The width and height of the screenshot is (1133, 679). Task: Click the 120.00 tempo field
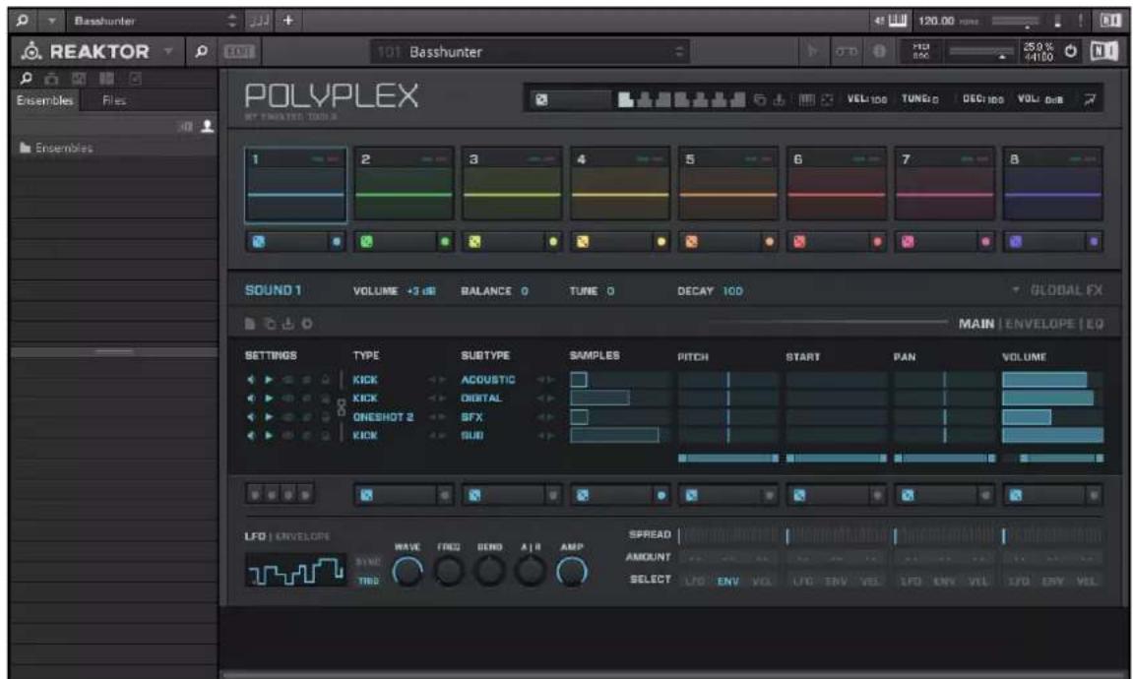pyautogui.click(x=936, y=21)
